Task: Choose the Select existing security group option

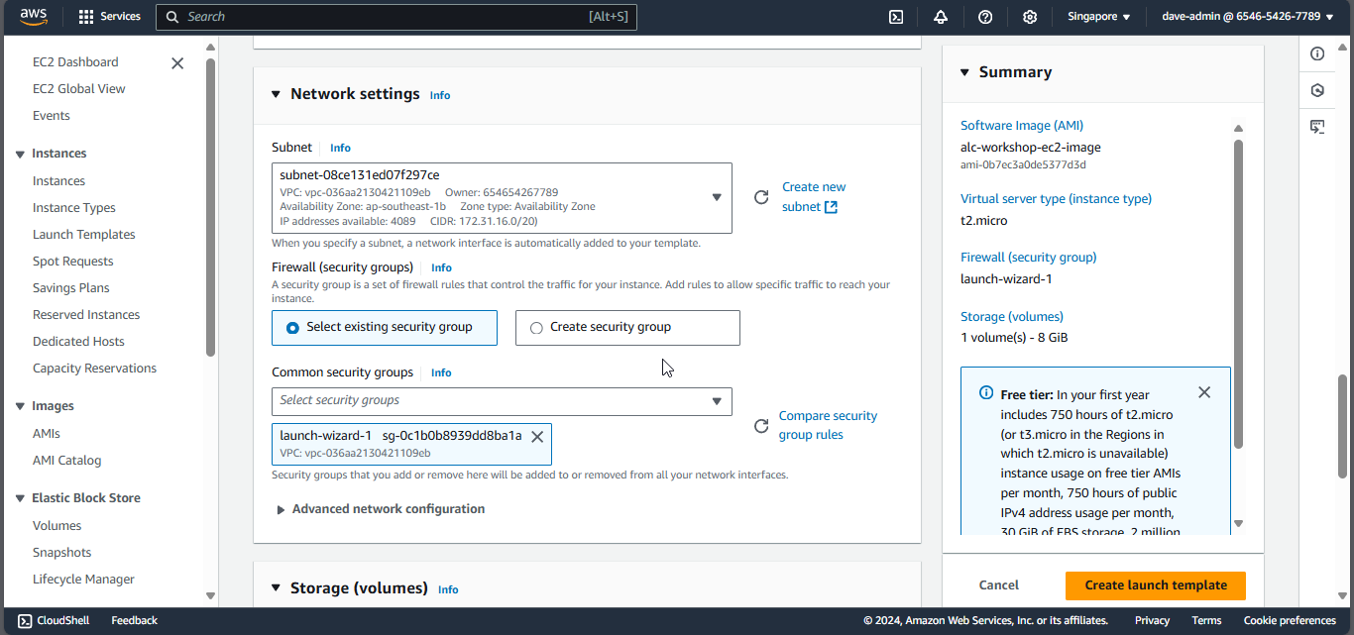Action: (292, 328)
